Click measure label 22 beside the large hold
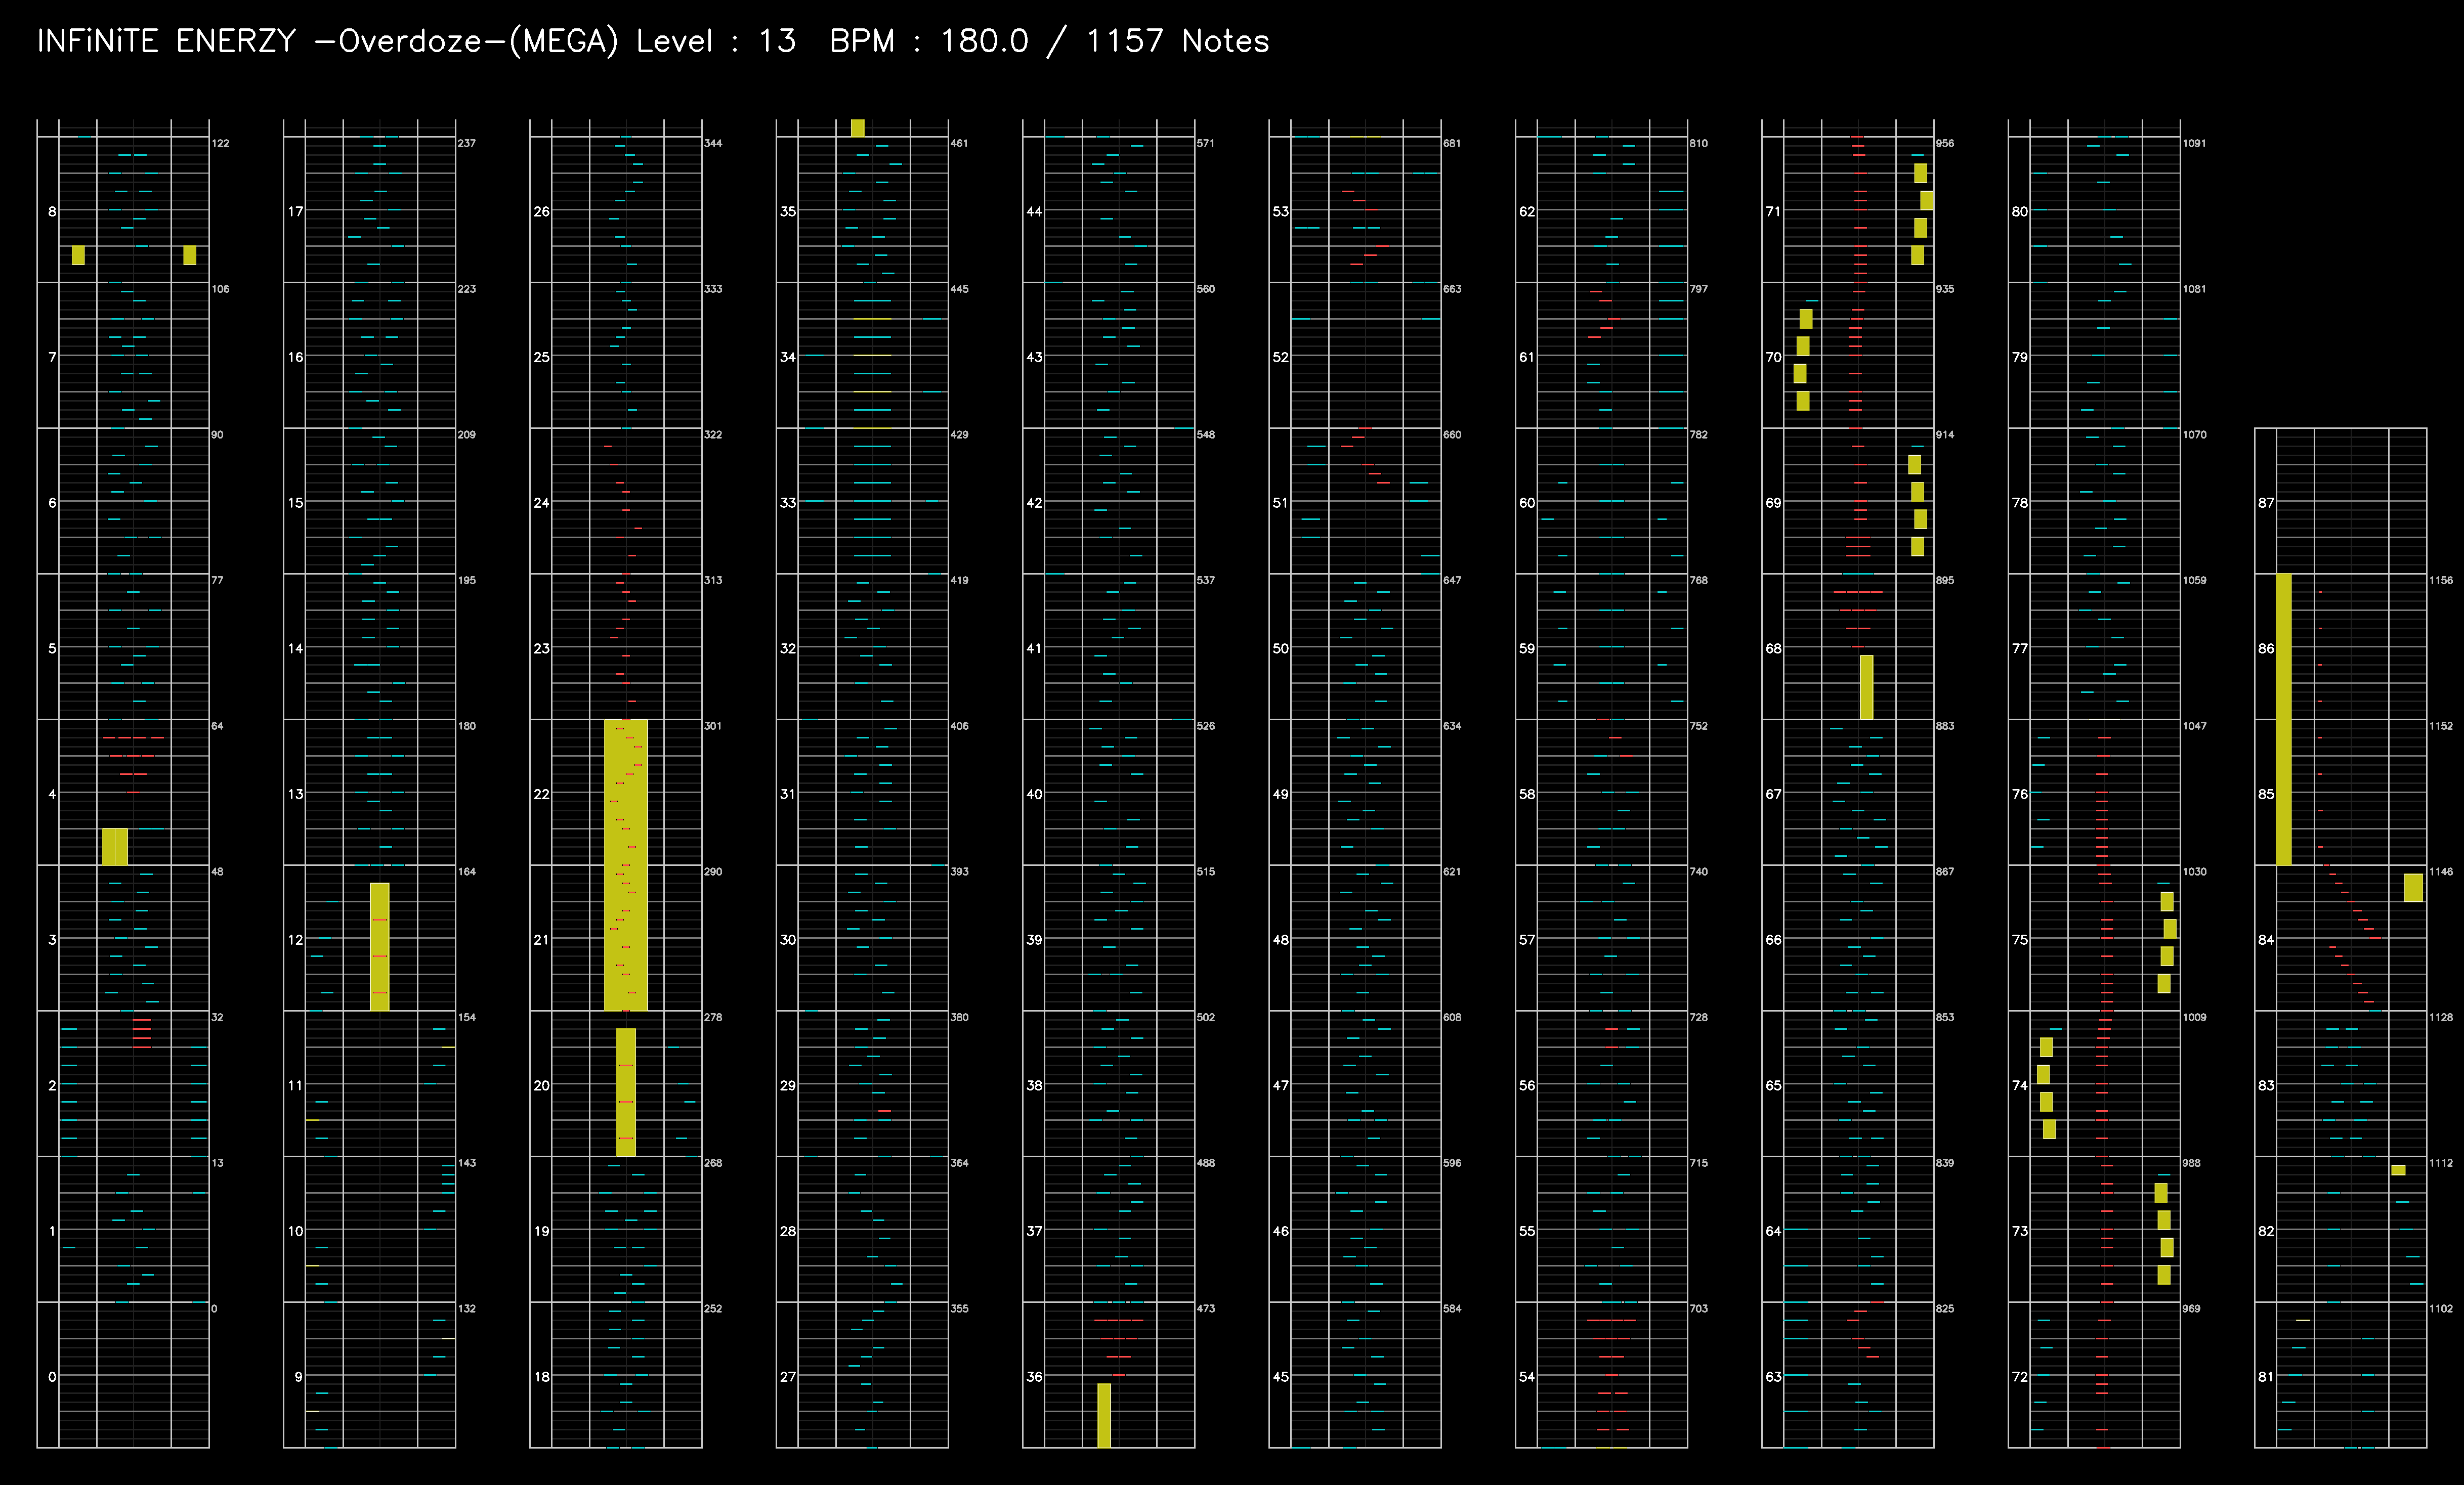The image size is (2464, 1485). pos(541,794)
